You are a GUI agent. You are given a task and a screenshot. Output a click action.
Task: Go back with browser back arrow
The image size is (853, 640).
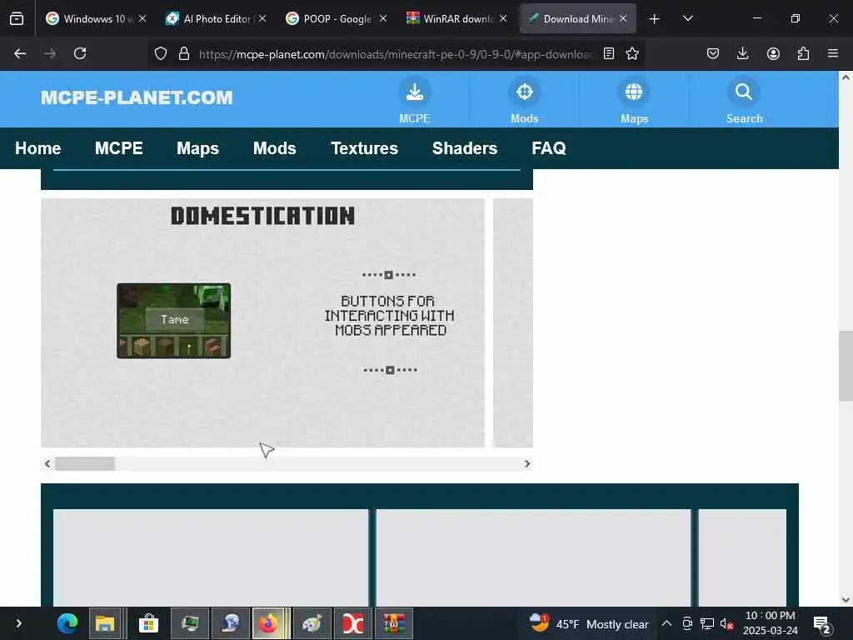(20, 53)
